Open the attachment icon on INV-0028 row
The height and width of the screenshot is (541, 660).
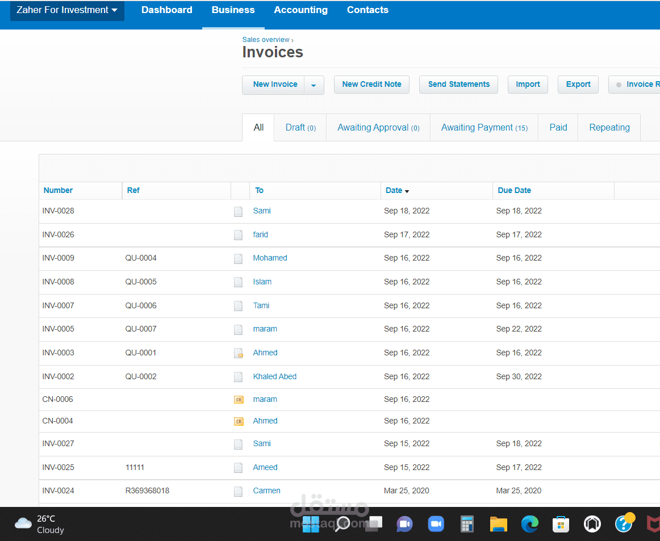(x=238, y=211)
